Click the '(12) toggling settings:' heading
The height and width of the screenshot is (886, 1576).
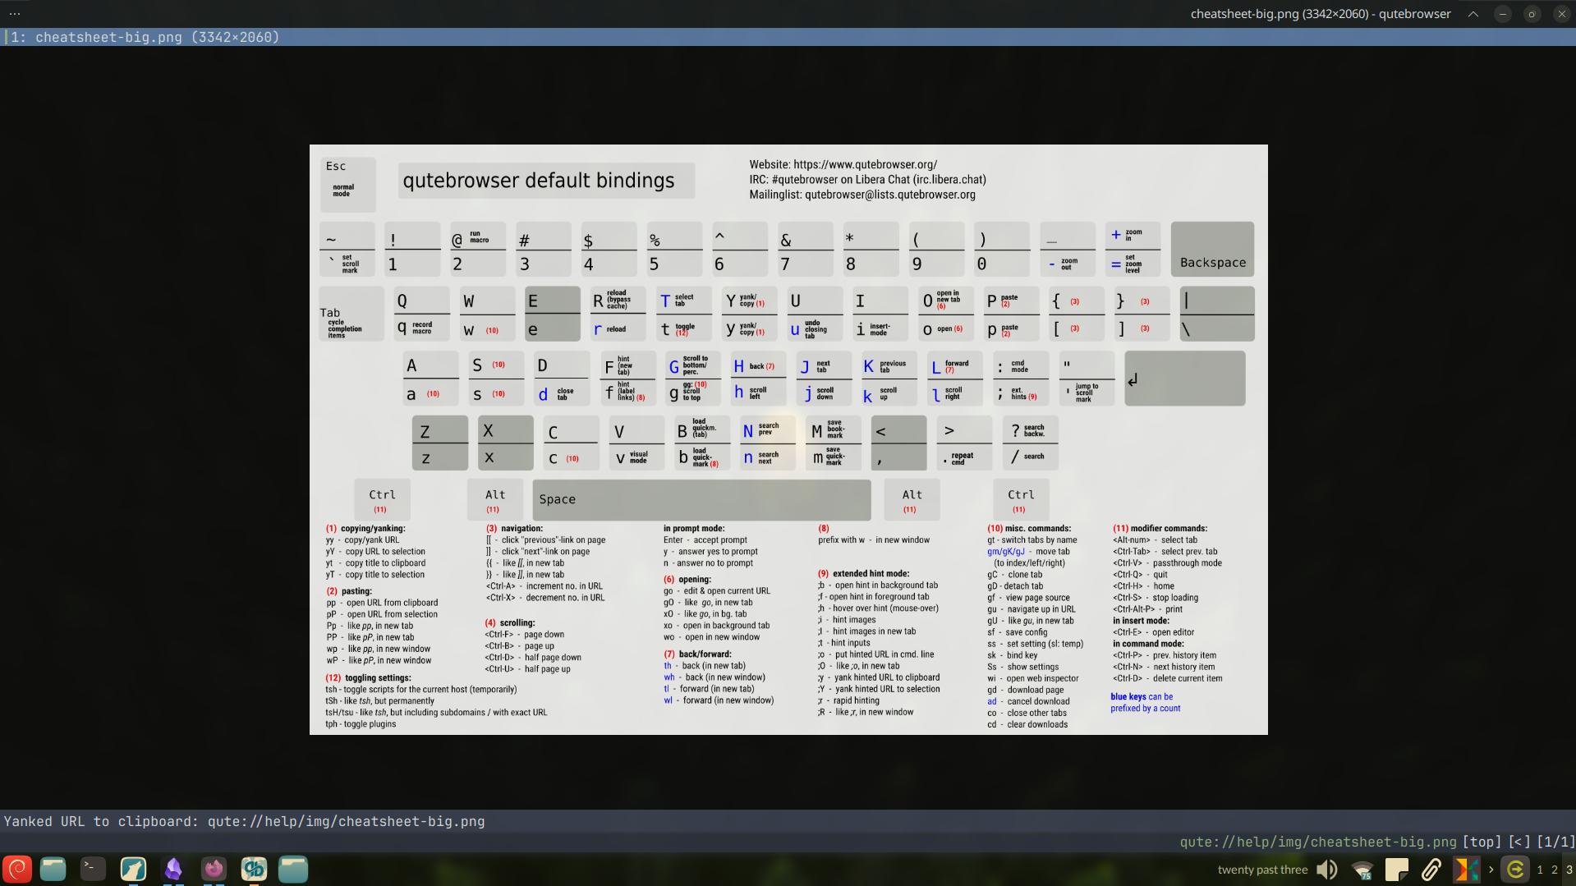click(368, 678)
